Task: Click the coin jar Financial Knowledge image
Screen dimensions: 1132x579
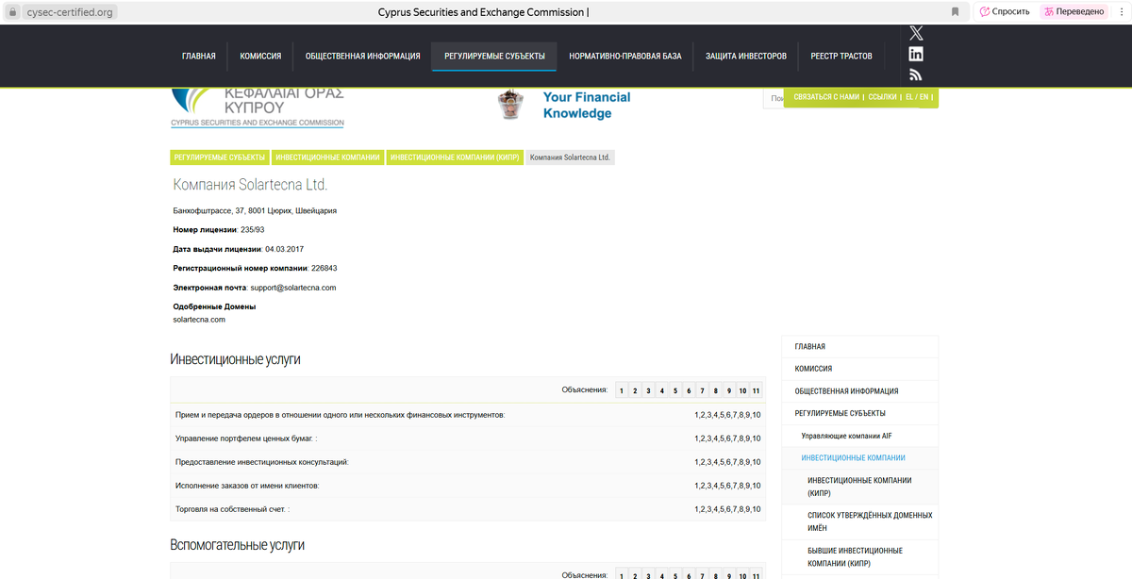Action: pos(510,105)
